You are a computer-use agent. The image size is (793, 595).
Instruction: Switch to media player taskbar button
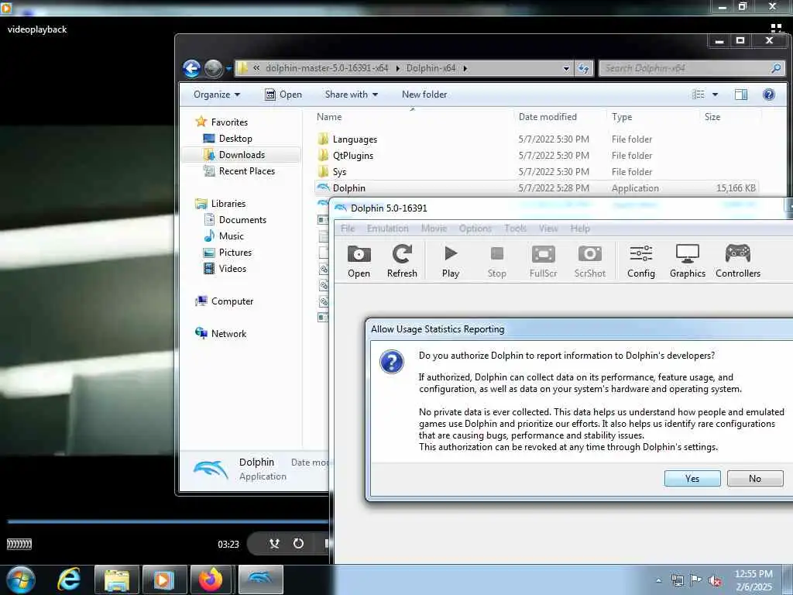164,580
